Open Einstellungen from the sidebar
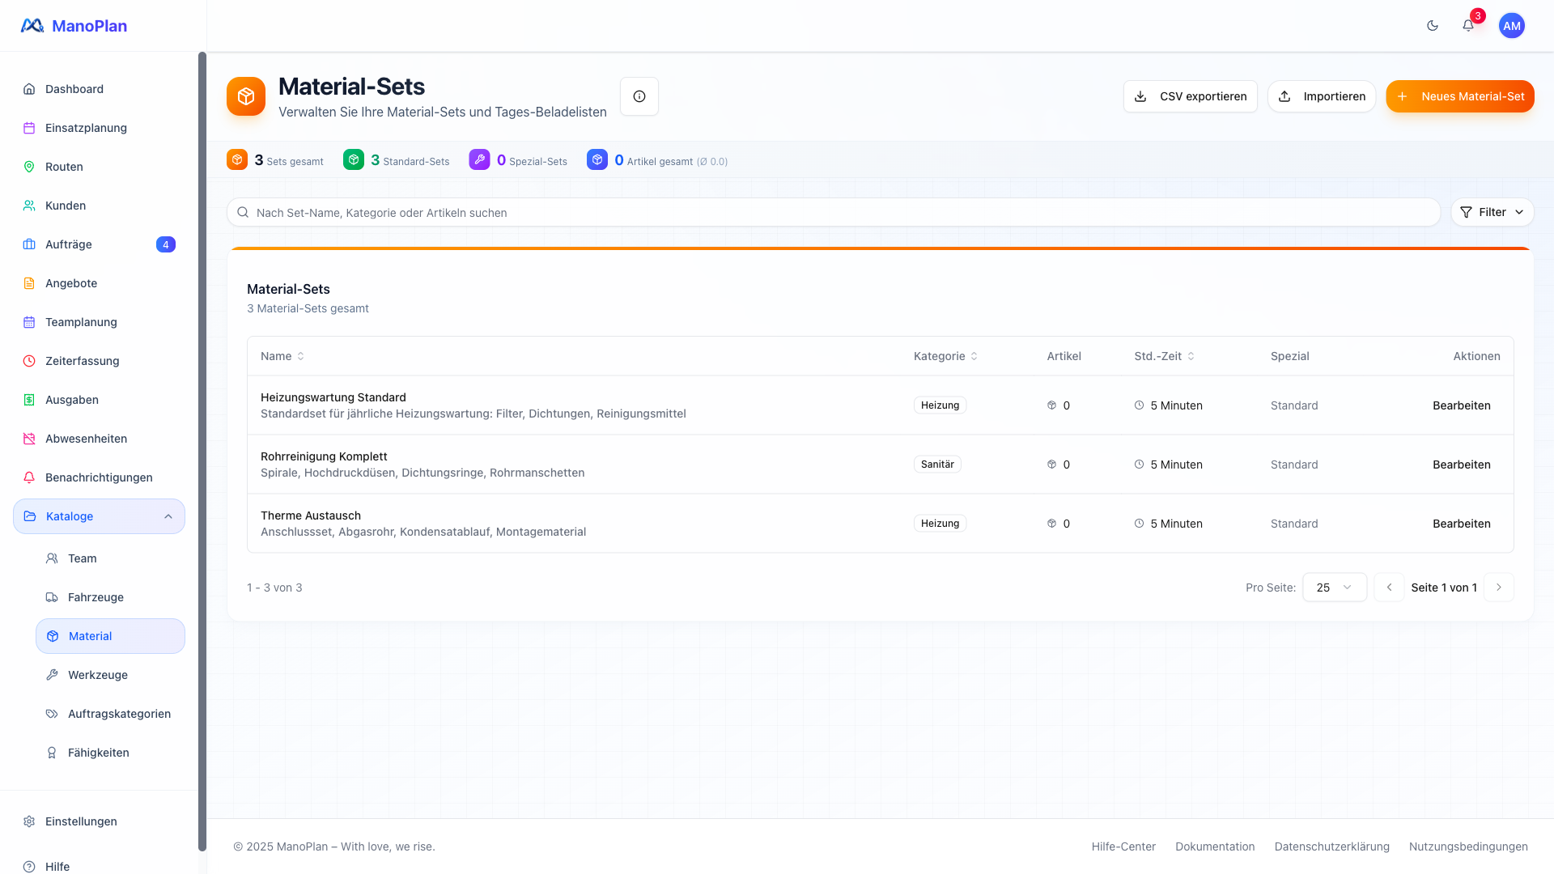The image size is (1554, 874). (x=81, y=821)
